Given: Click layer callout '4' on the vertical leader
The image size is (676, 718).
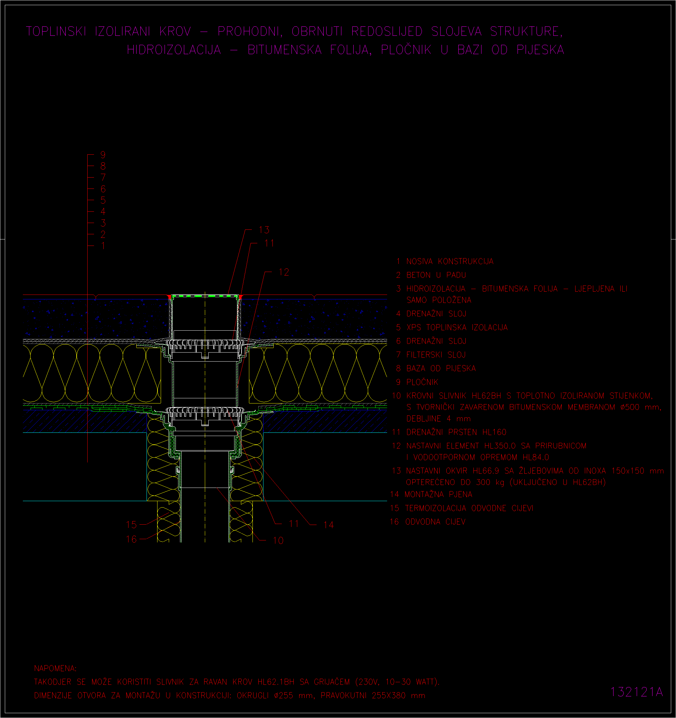Looking at the screenshot, I should tap(103, 211).
